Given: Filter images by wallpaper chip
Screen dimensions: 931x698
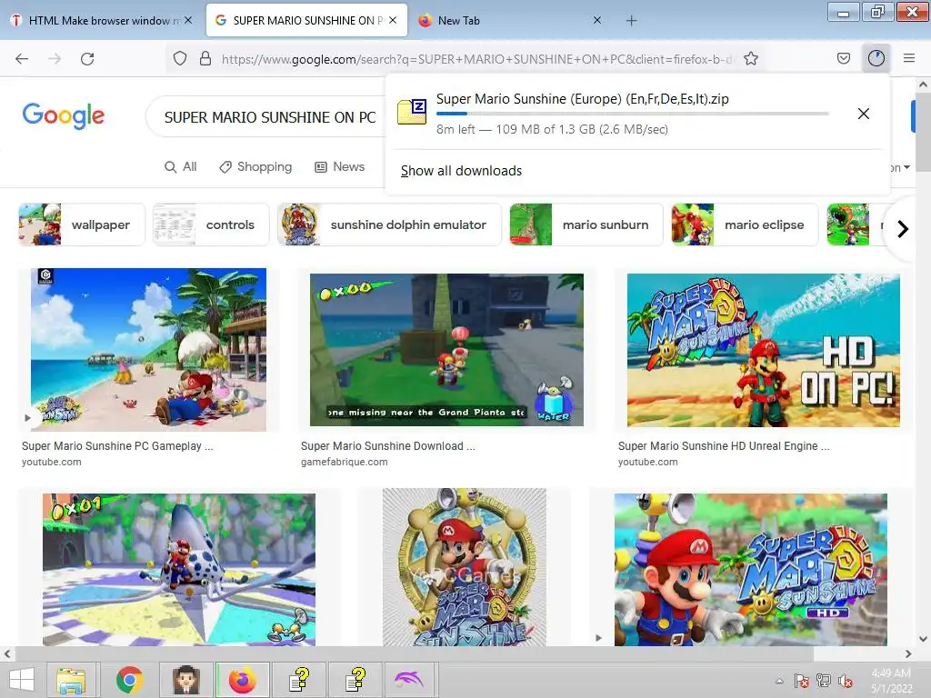Looking at the screenshot, I should 81,225.
